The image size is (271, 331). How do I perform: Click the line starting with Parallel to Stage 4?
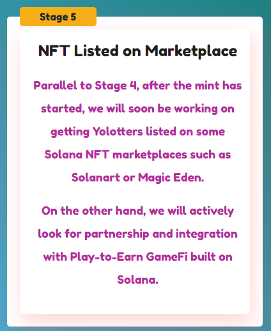coord(137,86)
